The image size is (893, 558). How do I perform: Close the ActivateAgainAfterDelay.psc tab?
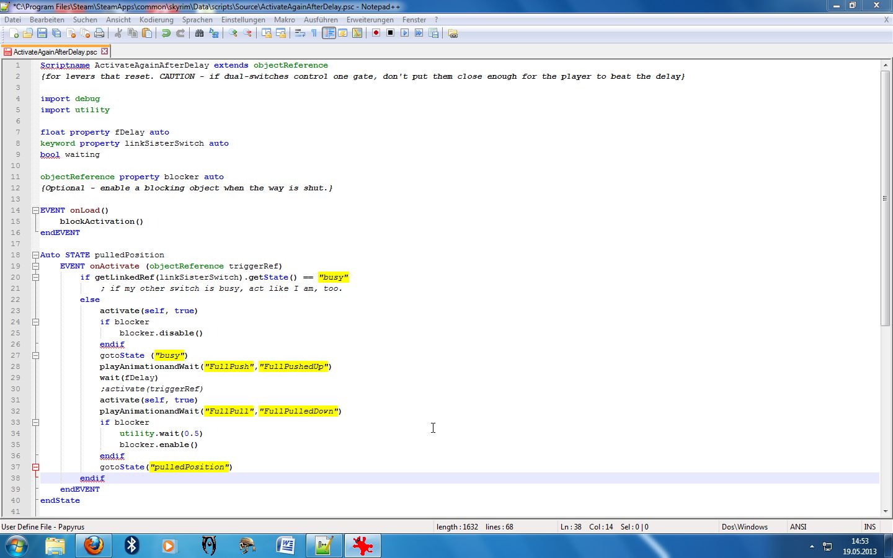[105, 51]
